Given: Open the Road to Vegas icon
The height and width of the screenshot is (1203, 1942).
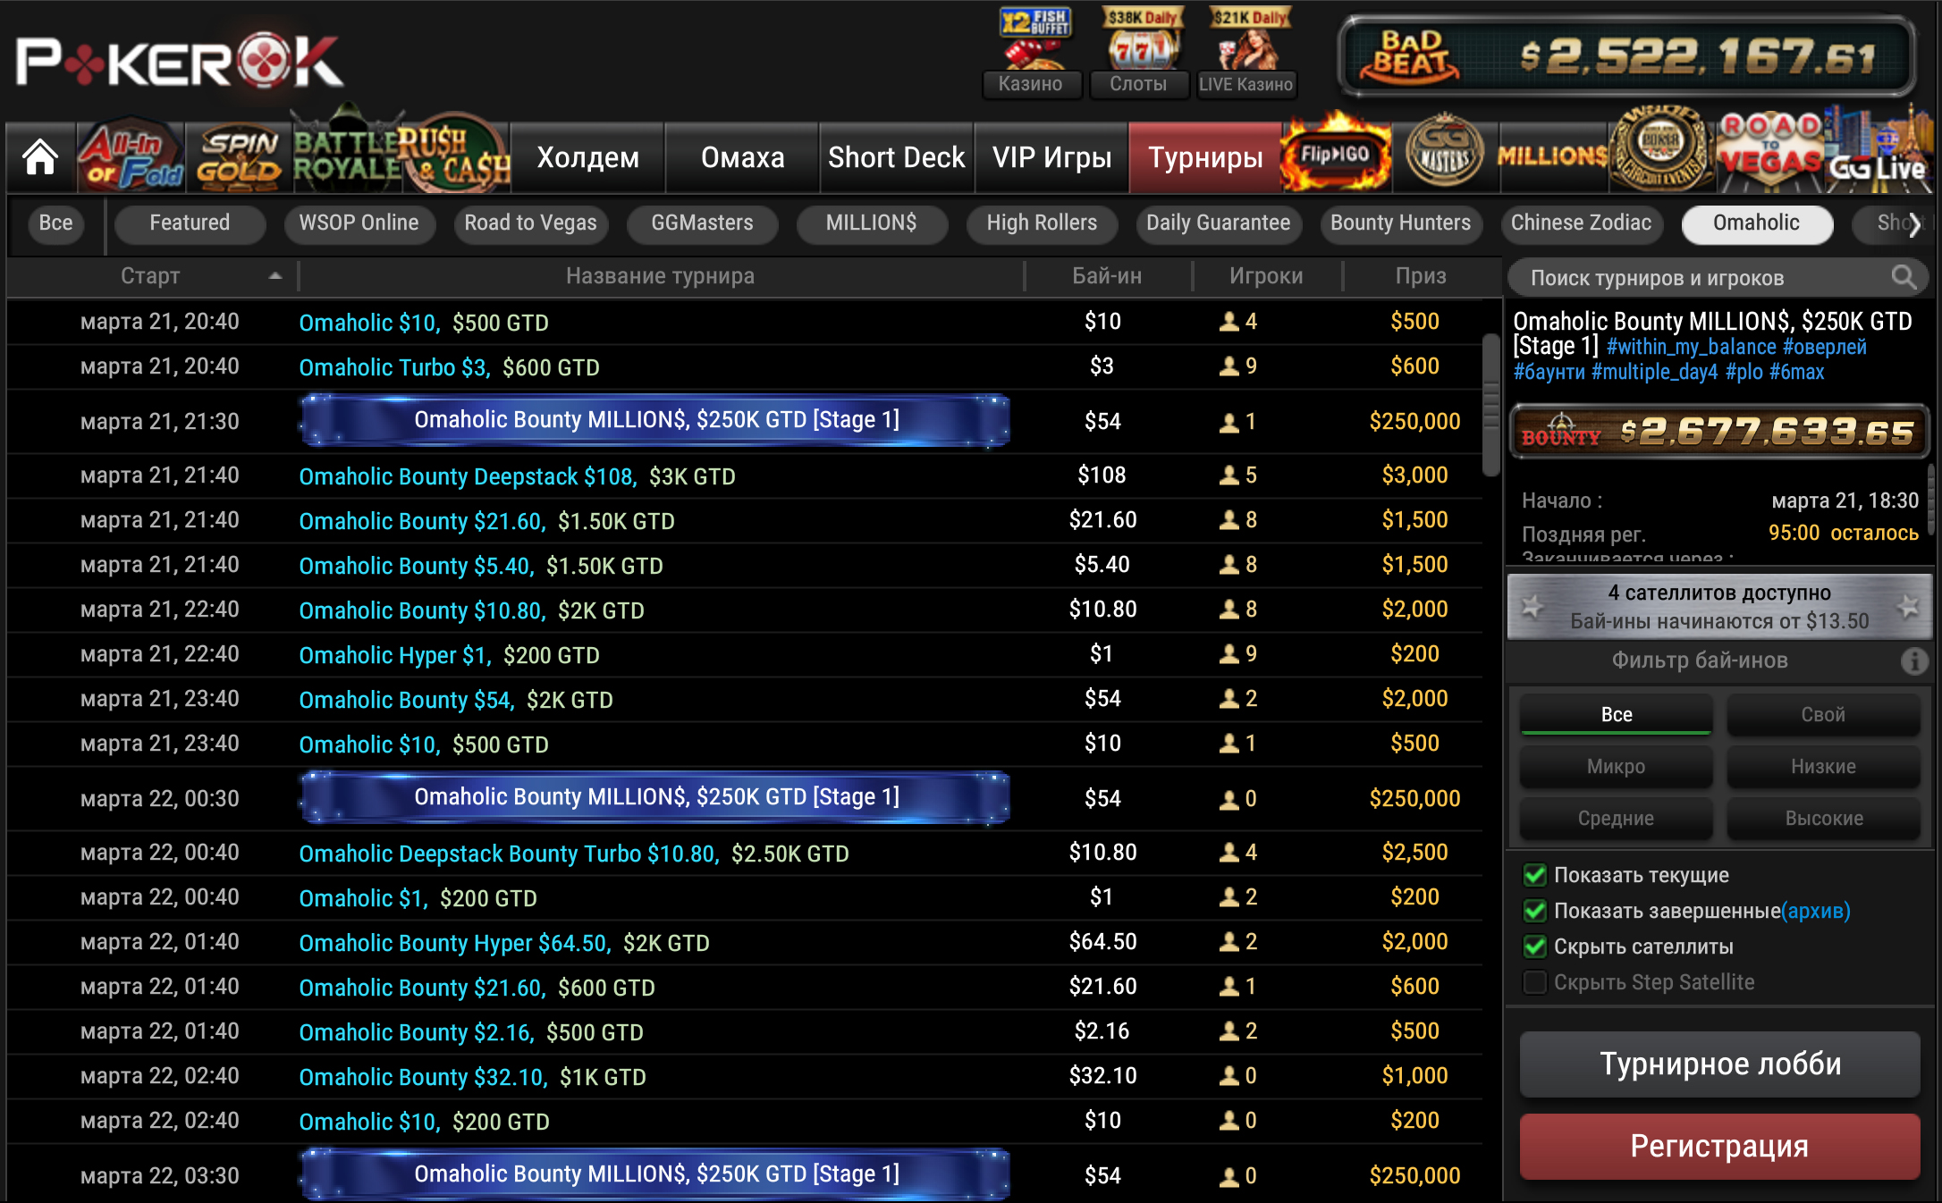Looking at the screenshot, I should coord(1770,152).
